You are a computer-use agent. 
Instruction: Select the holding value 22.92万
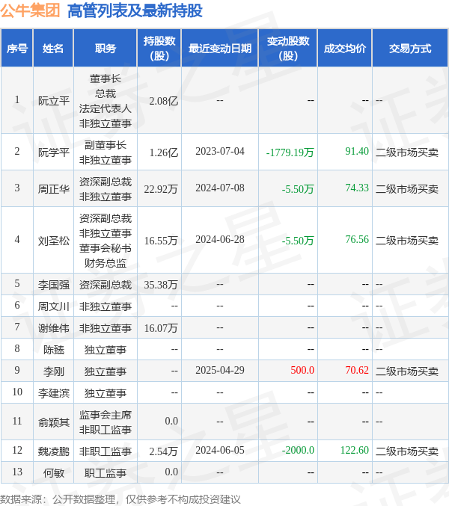pyautogui.click(x=161, y=189)
